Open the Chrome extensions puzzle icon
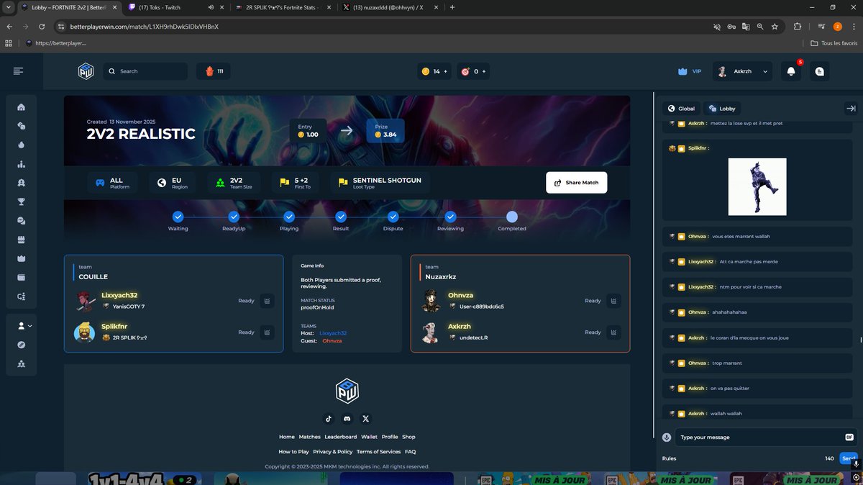The image size is (863, 485). coord(798,27)
